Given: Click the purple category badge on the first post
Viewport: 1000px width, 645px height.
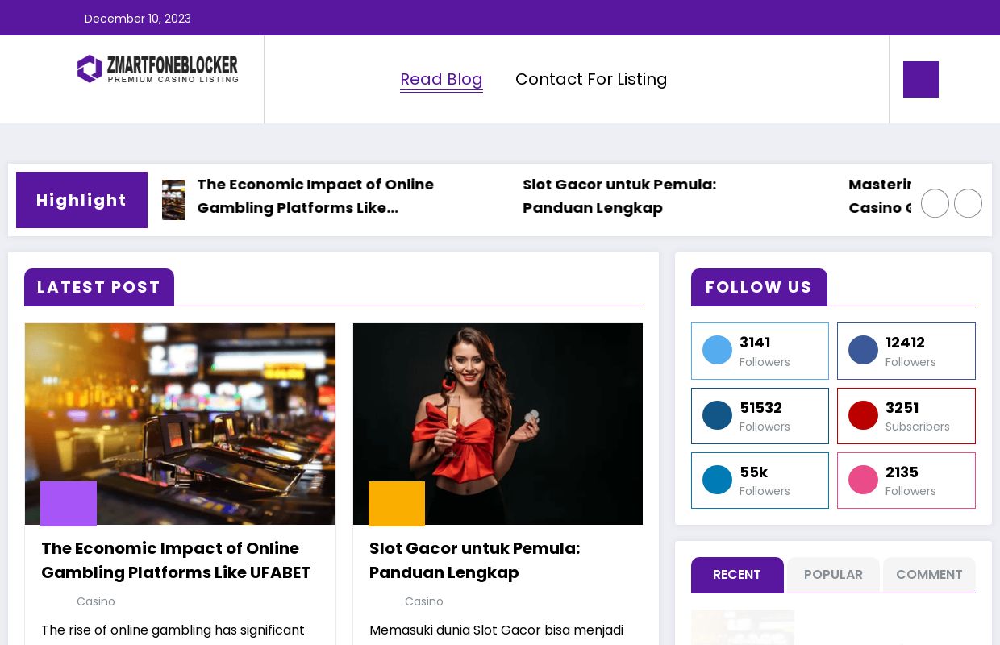Looking at the screenshot, I should pyautogui.click(x=68, y=504).
